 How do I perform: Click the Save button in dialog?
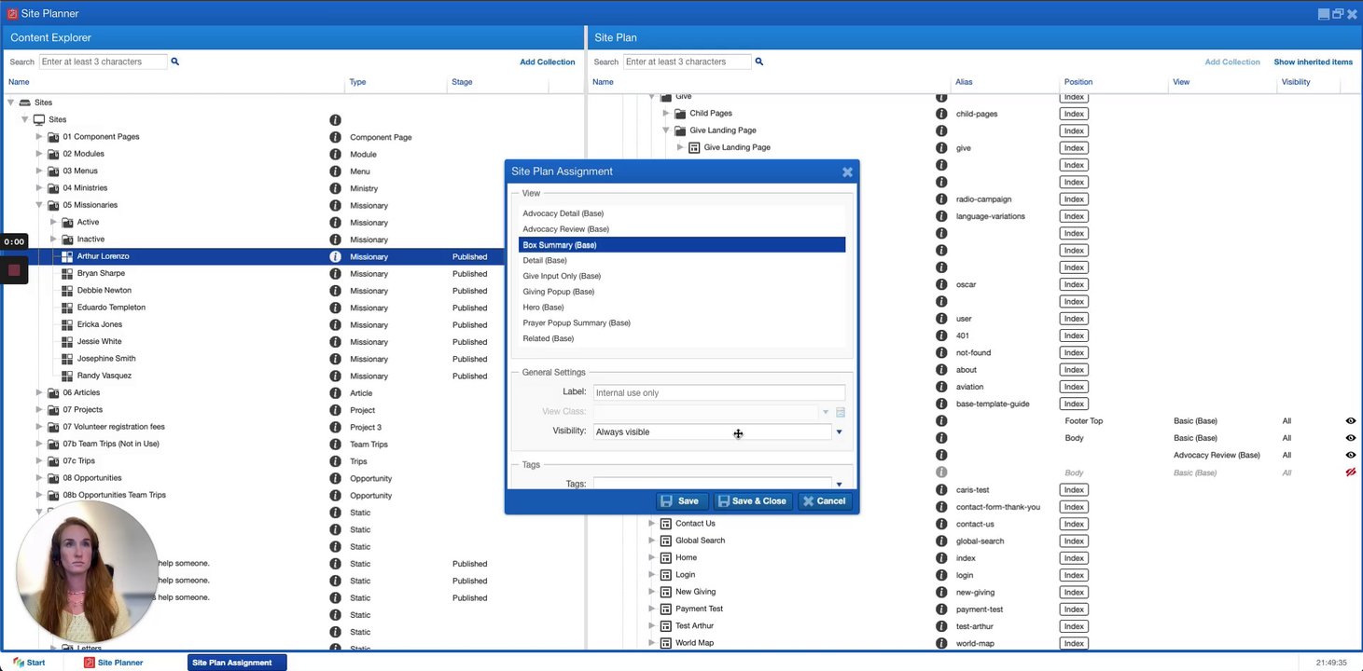pyautogui.click(x=680, y=501)
